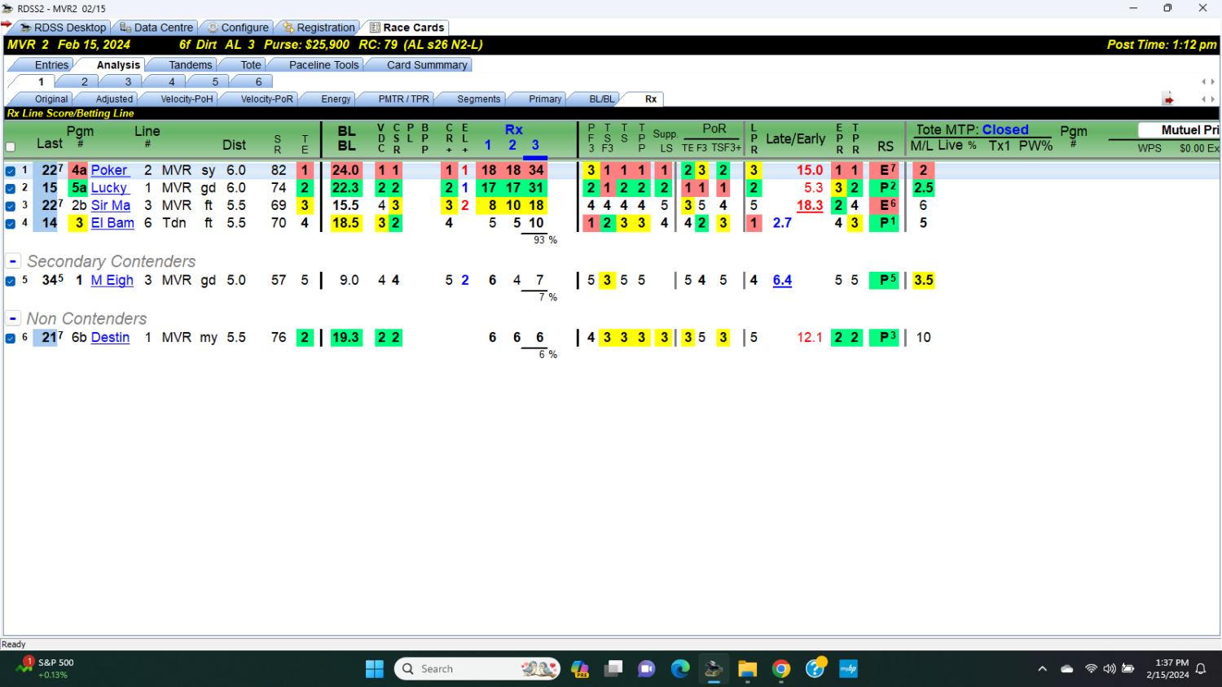The height and width of the screenshot is (687, 1222).
Task: Open the notification bell in the tray
Action: coord(1201,669)
